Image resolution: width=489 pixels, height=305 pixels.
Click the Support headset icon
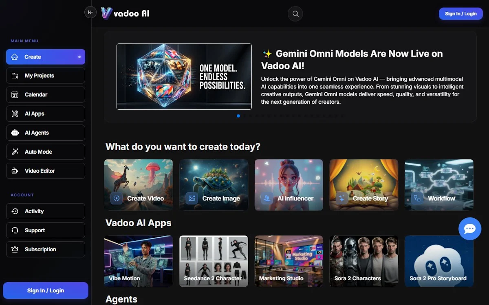point(15,231)
